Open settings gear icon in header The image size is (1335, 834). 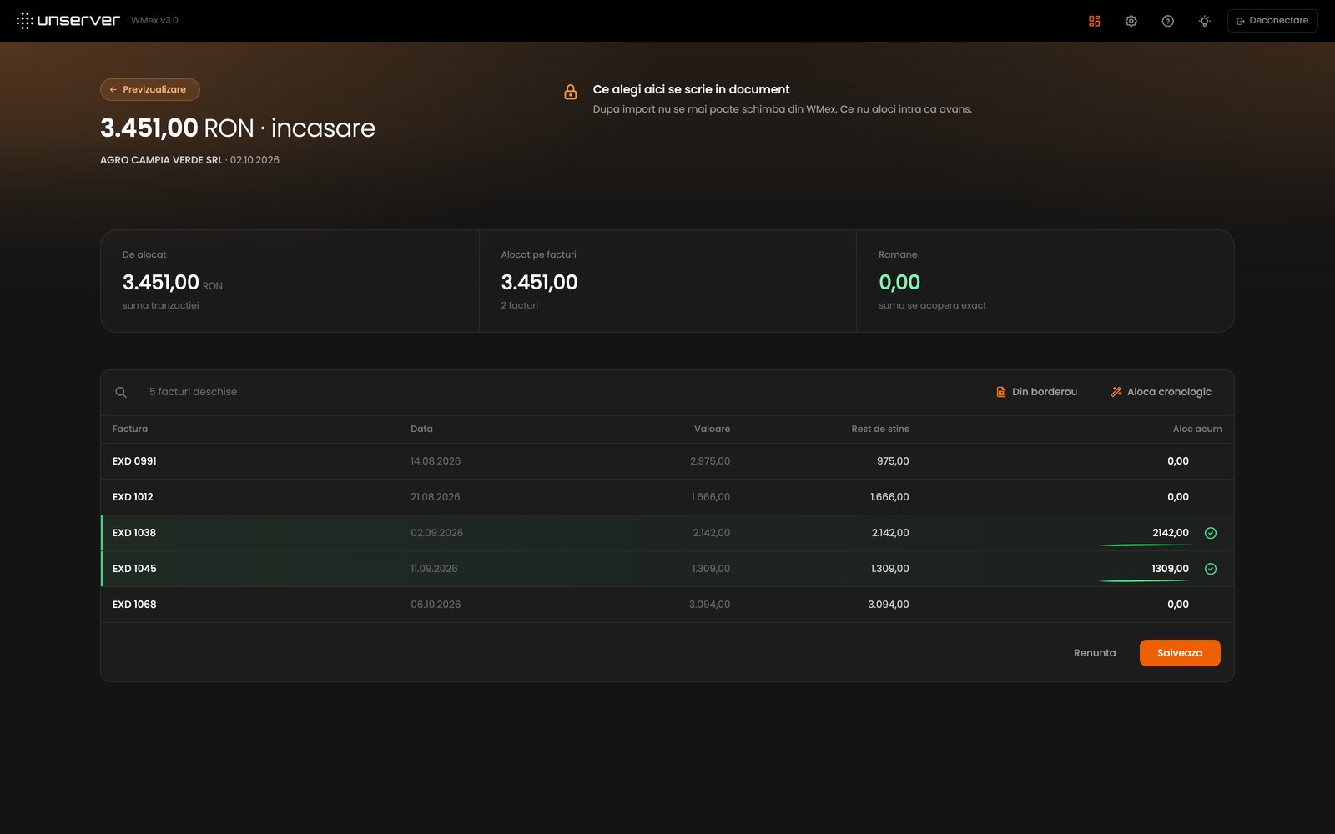[1131, 21]
